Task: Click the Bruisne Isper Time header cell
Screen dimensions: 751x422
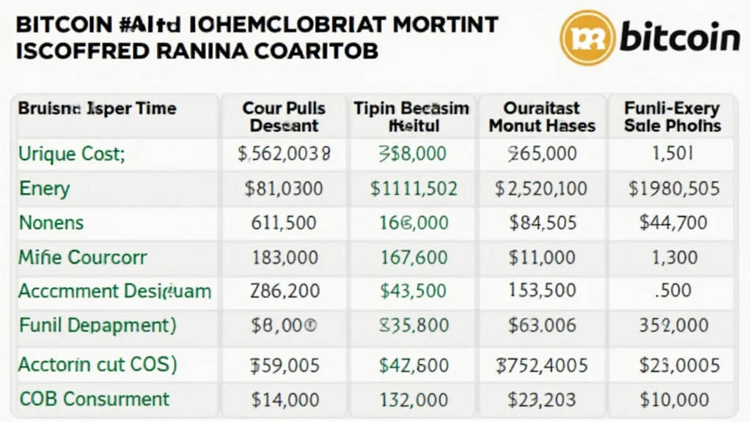Action: pyautogui.click(x=98, y=108)
